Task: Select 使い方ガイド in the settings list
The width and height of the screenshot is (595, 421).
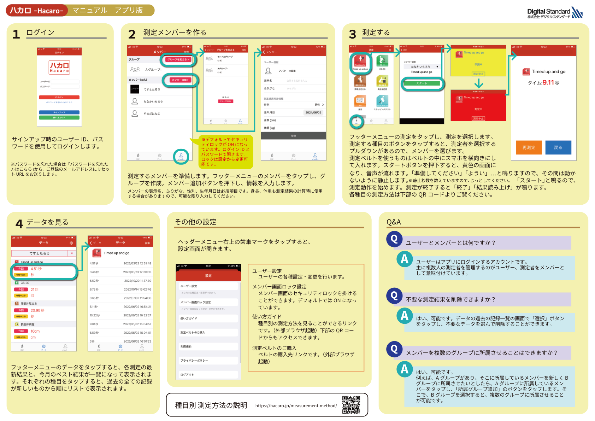Action: (x=208, y=318)
